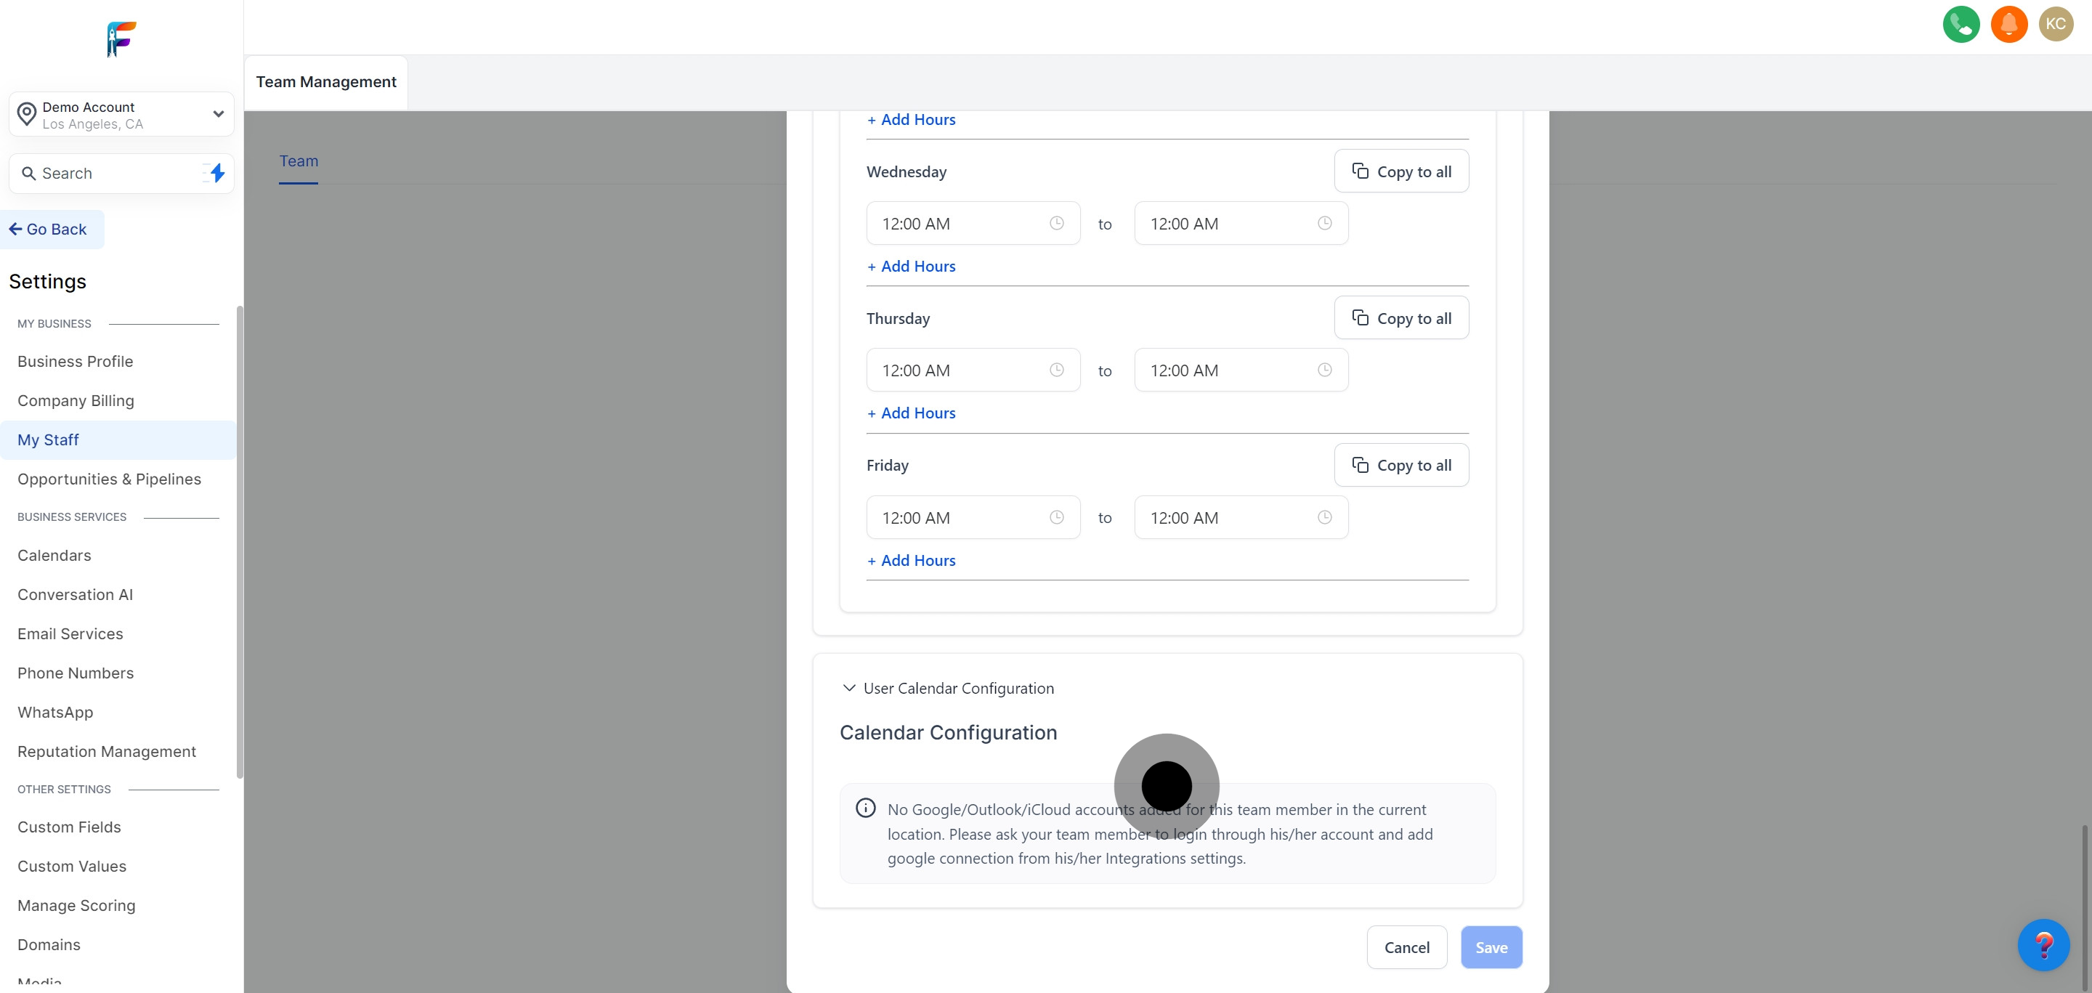Click the KC profile avatar
The width and height of the screenshot is (2092, 993).
tap(2056, 25)
